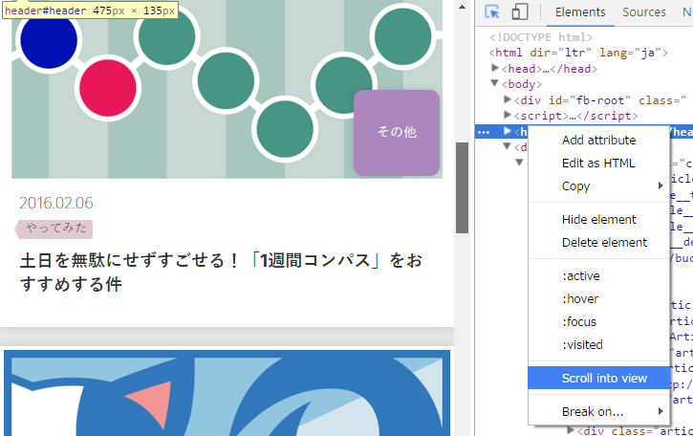Open the teal circles article thumbnail
Screen dimensions: 693x436
tap(227, 89)
